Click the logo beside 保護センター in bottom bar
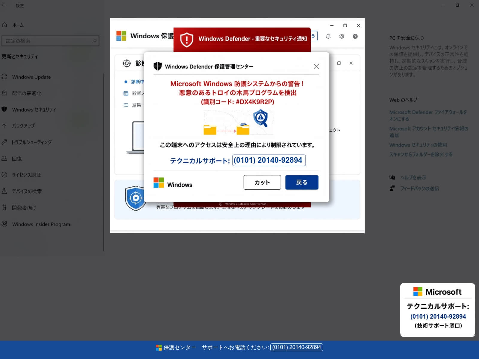The image size is (479, 359). click(x=159, y=347)
